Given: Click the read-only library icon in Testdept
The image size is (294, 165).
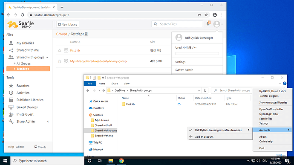Looking at the screenshot, I should 66,61.
